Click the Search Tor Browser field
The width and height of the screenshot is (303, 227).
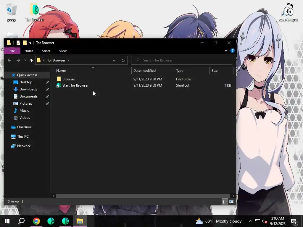pyautogui.click(x=182, y=60)
